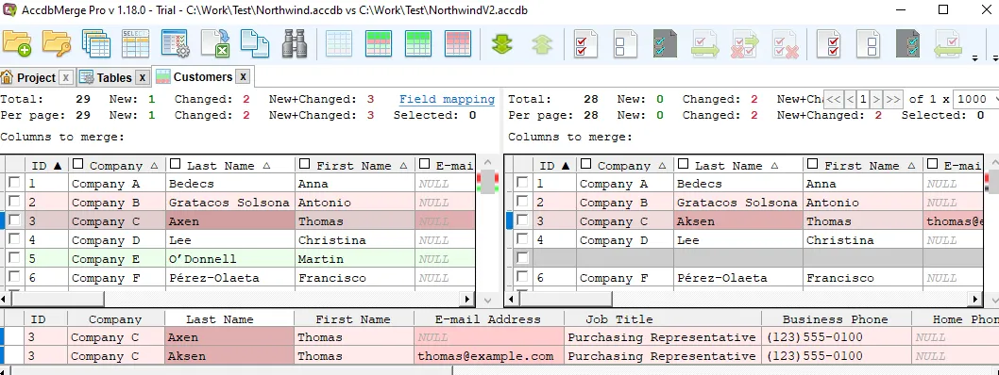Click Last Name sort triangle in right pane
999x375 pixels.
[775, 165]
